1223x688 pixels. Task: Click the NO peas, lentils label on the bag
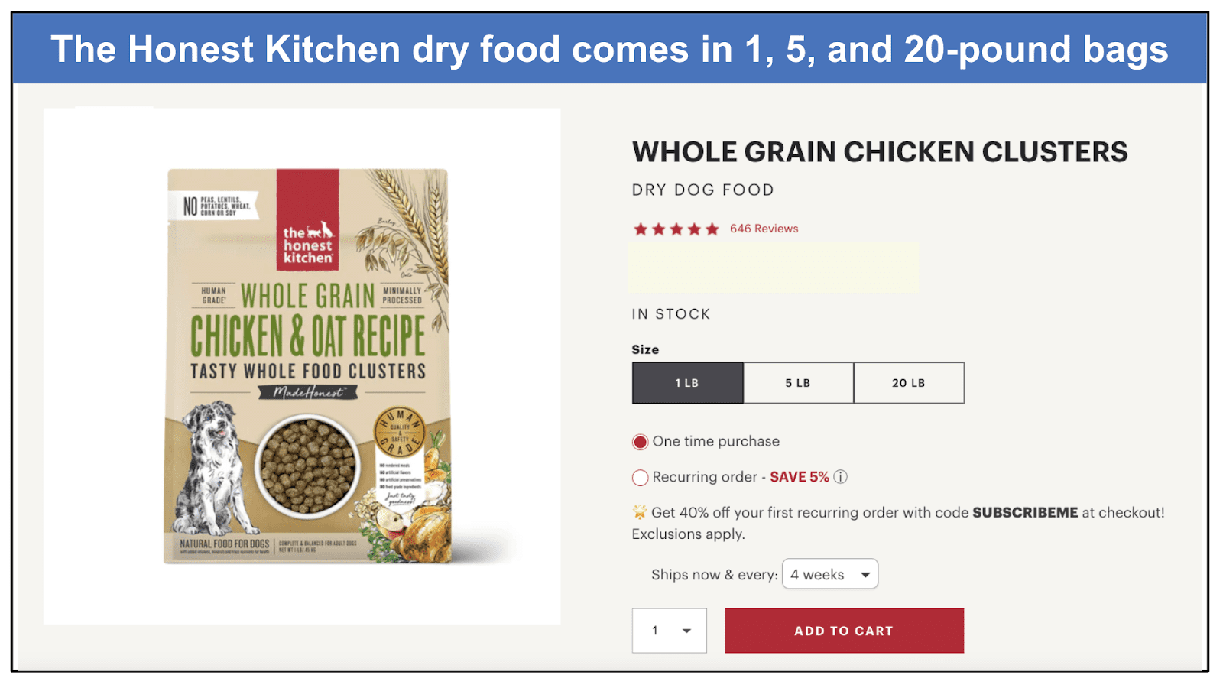pos(217,206)
